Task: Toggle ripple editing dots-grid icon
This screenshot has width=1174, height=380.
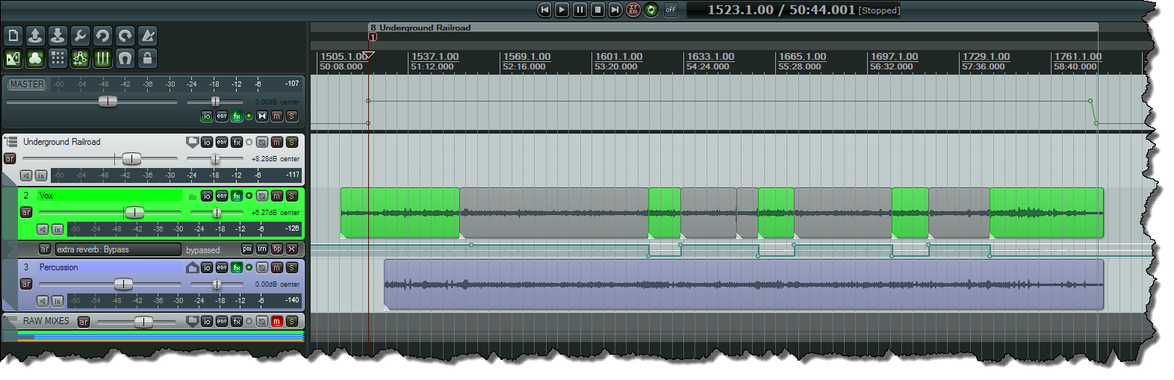Action: coord(58,58)
